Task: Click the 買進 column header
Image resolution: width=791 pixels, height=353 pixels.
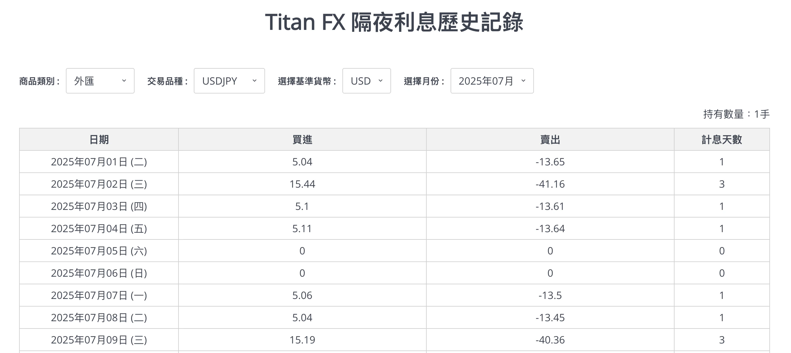Action: click(x=302, y=140)
